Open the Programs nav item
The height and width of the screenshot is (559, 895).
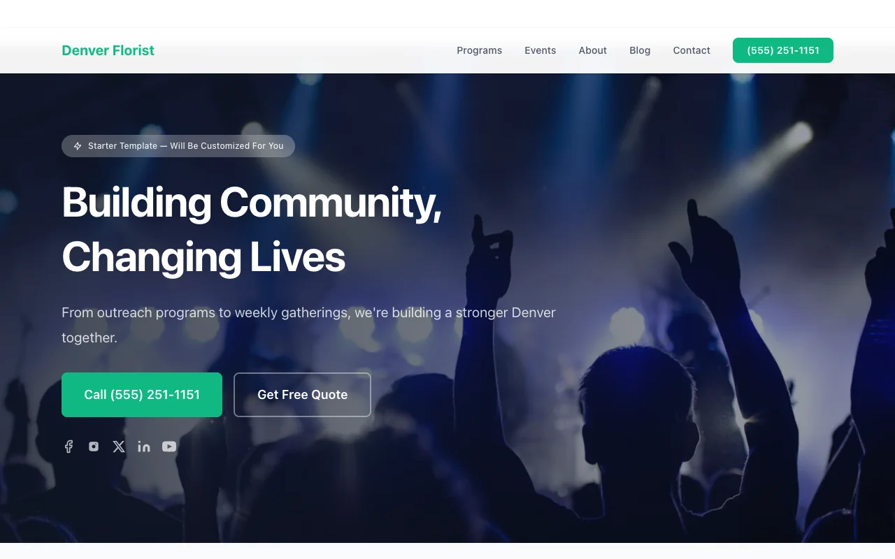click(x=479, y=50)
